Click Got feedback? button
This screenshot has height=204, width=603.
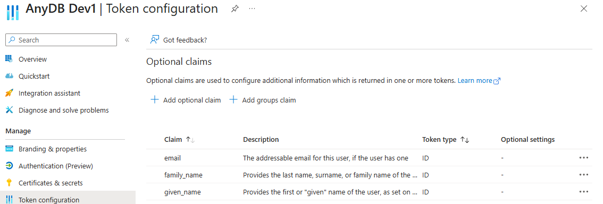[x=179, y=40]
